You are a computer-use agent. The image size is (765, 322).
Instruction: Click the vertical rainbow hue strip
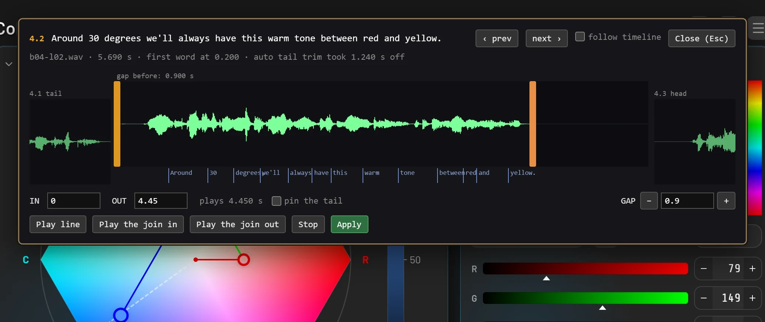click(755, 148)
